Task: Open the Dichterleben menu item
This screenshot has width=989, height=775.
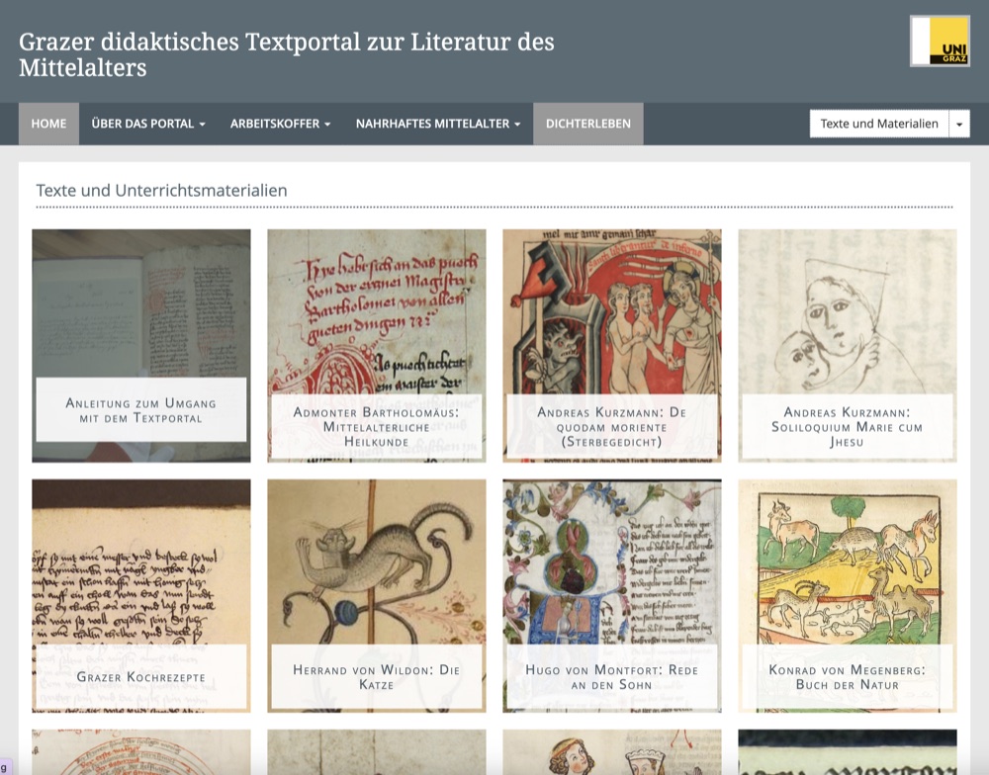Action: coord(587,124)
